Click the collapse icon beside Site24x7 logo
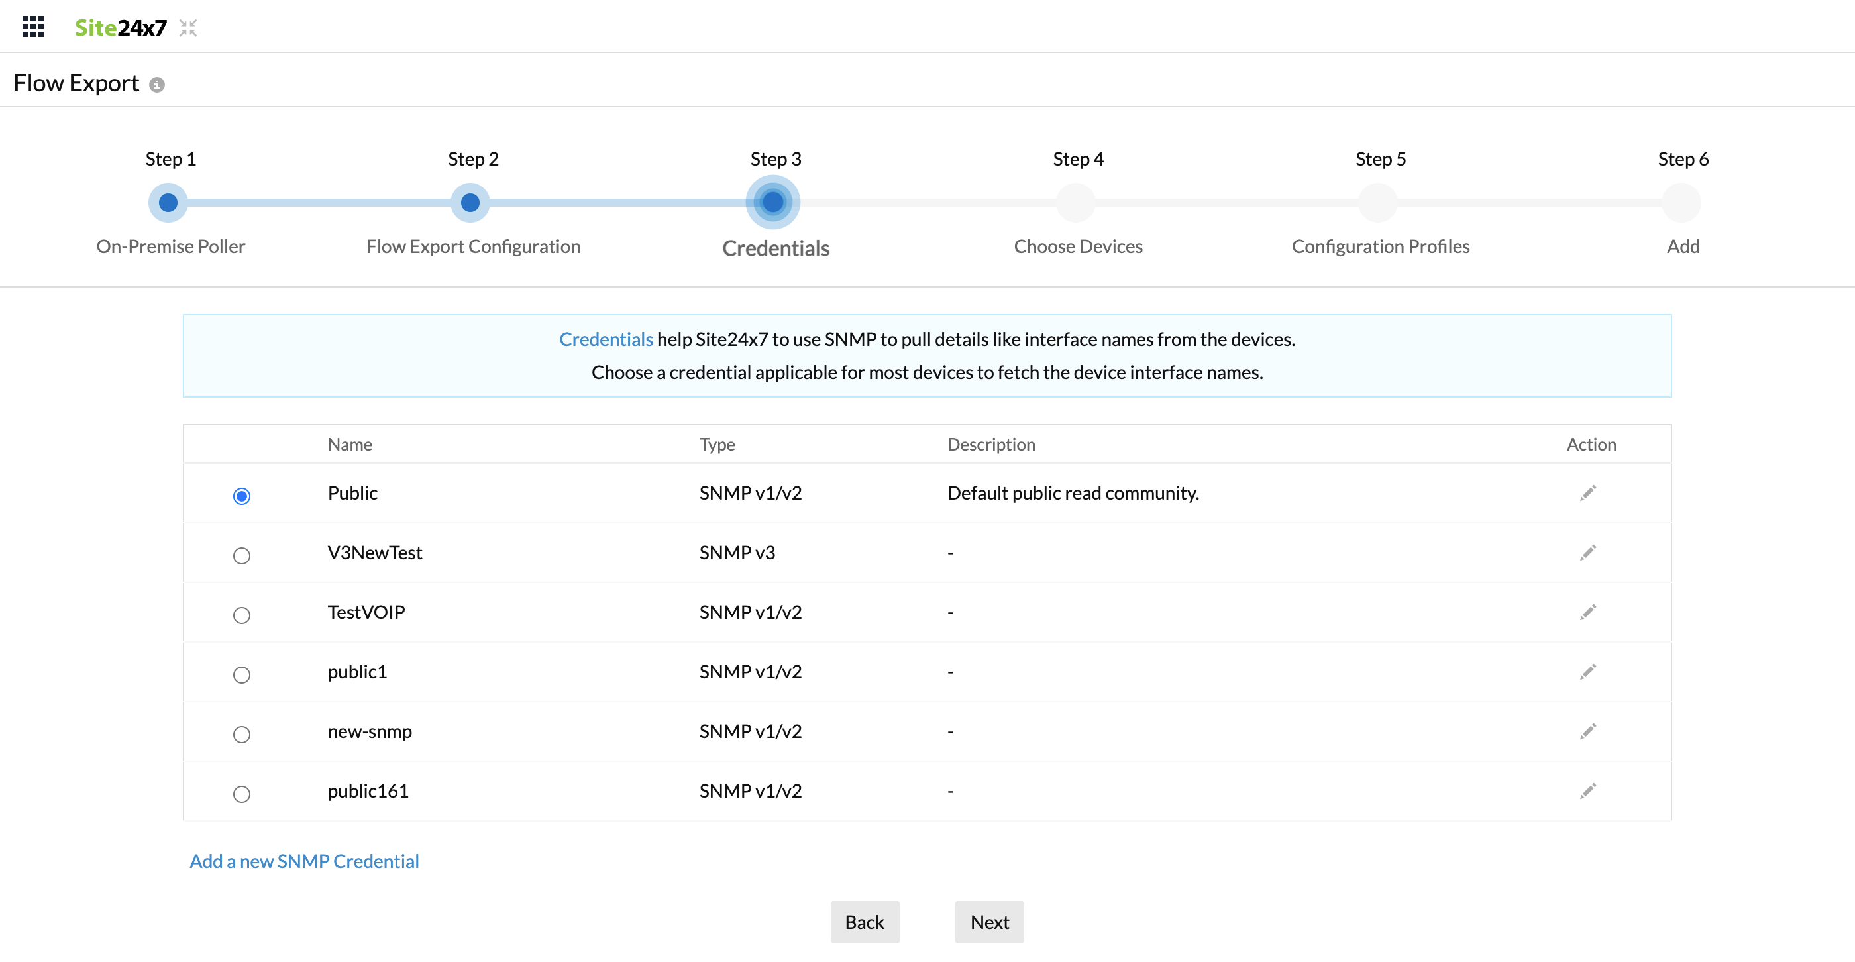 pyautogui.click(x=189, y=28)
